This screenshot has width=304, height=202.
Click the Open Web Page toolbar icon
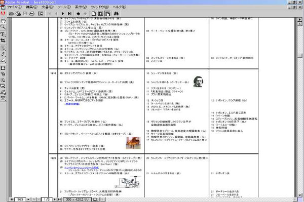(x=18, y=14)
